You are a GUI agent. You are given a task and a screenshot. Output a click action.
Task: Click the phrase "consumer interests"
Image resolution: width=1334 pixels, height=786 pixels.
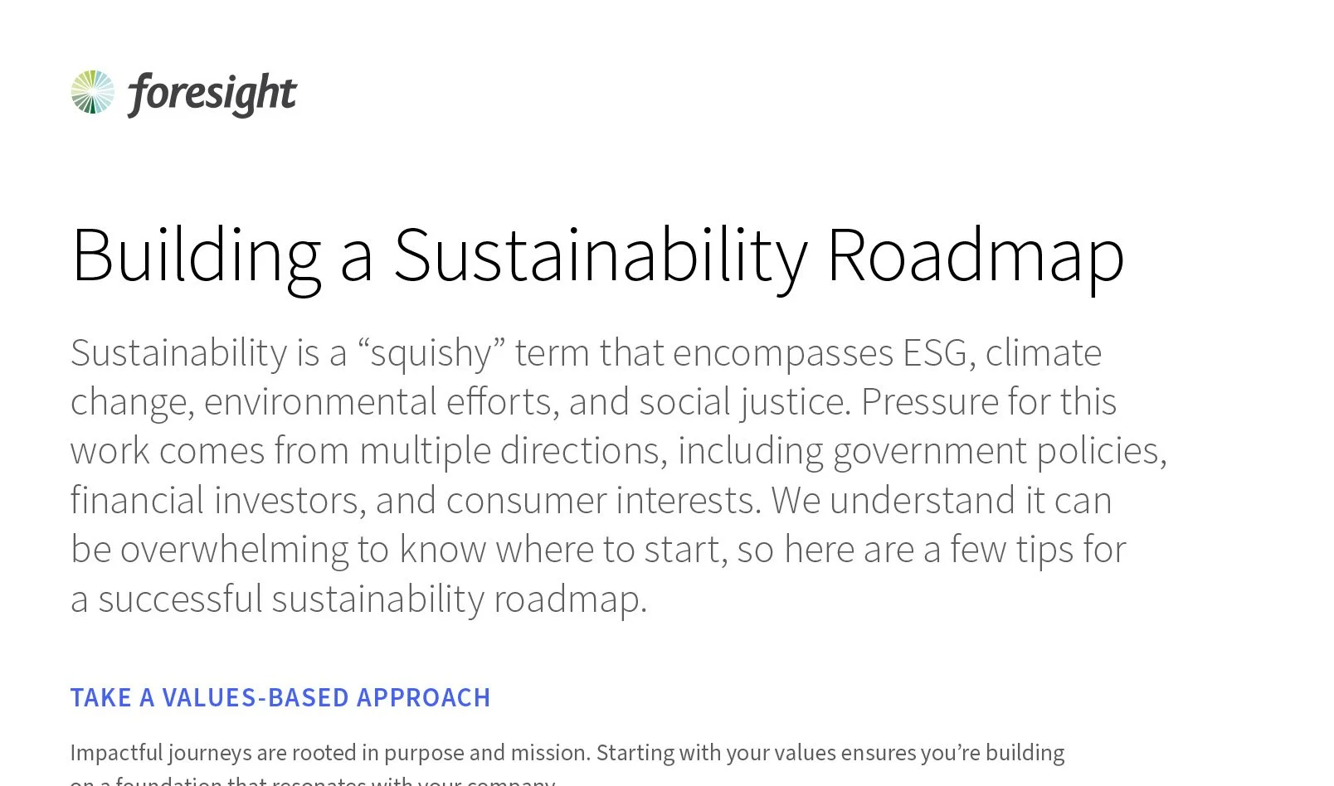pyautogui.click(x=602, y=500)
